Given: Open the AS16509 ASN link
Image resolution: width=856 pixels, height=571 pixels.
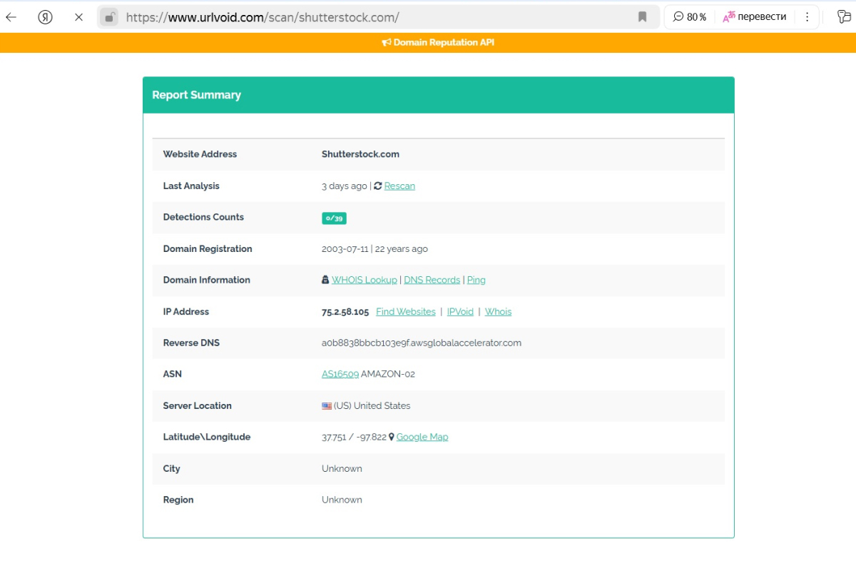Looking at the screenshot, I should (x=340, y=374).
